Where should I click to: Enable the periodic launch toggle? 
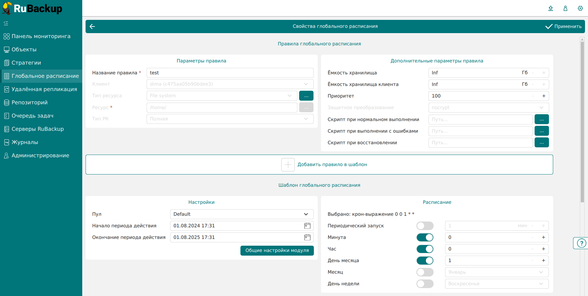coord(425,226)
